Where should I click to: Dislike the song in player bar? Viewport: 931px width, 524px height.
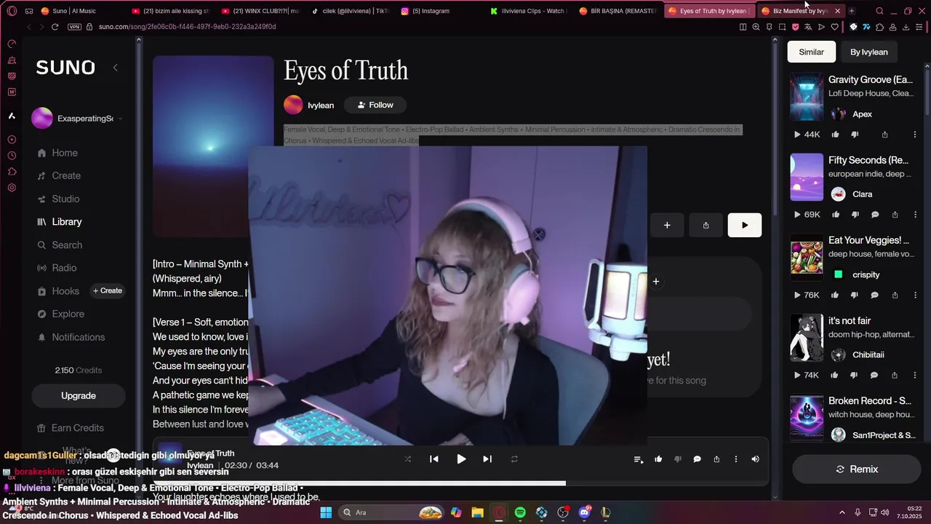[x=678, y=459]
